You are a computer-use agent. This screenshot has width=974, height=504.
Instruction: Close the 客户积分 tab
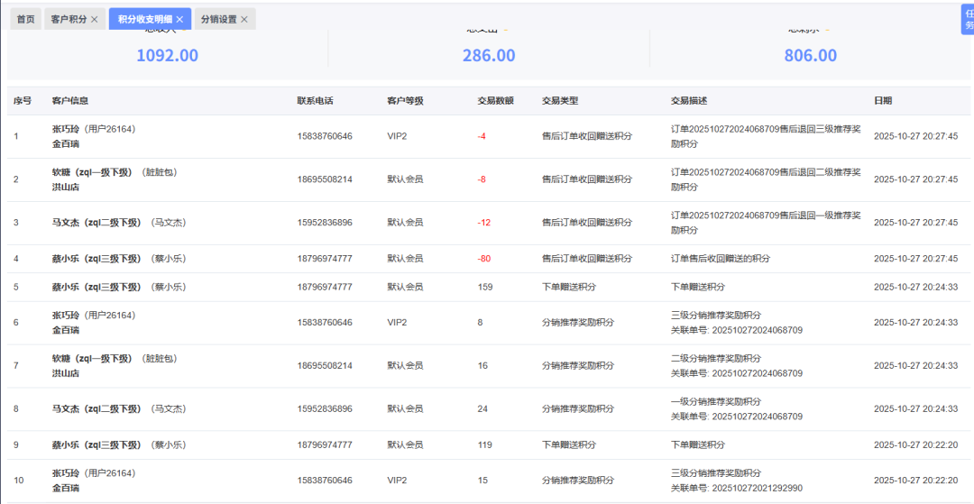coord(95,19)
